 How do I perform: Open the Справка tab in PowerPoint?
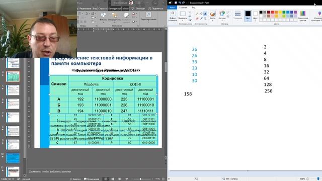coord(102,9)
